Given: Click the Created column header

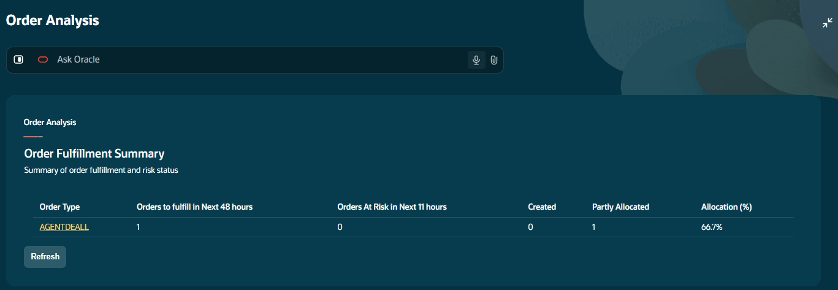Looking at the screenshot, I should [x=542, y=207].
